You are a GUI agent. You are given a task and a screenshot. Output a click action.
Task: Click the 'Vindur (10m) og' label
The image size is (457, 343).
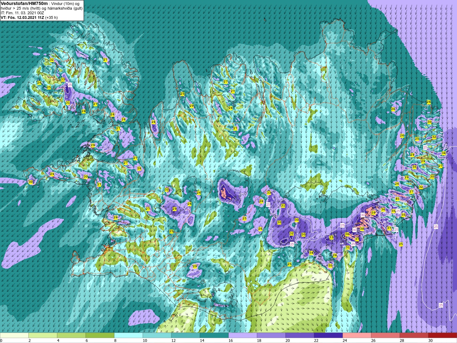click(x=65, y=4)
